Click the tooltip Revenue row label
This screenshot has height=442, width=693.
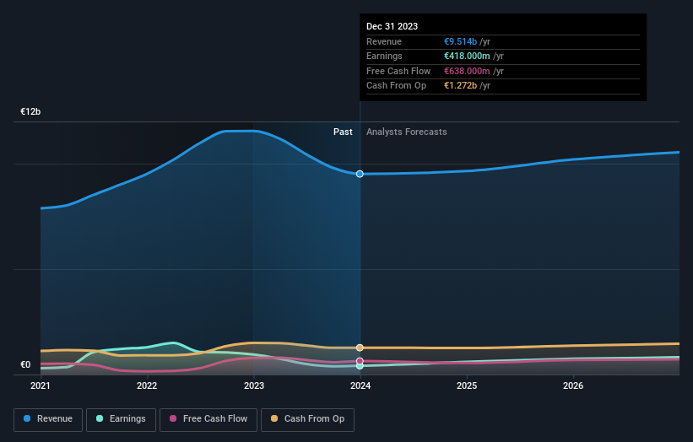pos(384,41)
